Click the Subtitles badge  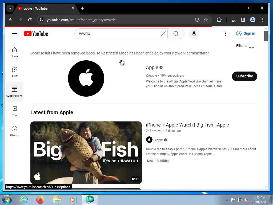pyautogui.click(x=163, y=161)
